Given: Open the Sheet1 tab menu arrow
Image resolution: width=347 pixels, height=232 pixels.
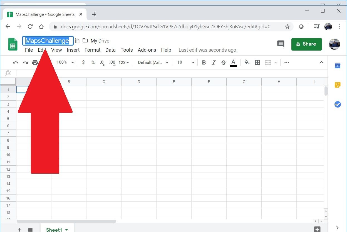Looking at the screenshot, I should [66, 230].
